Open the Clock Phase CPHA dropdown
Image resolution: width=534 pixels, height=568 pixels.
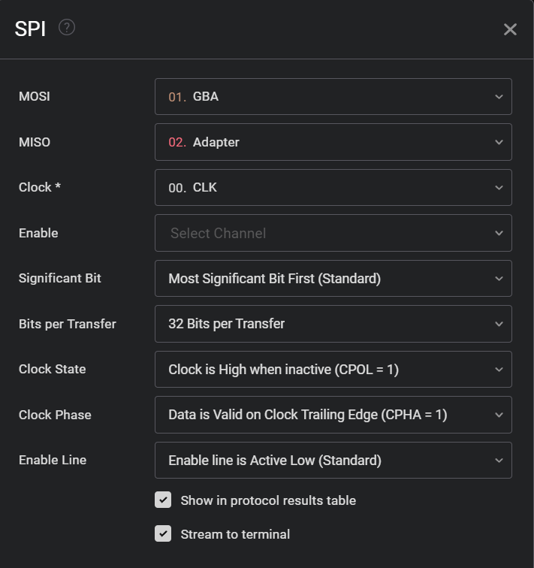[333, 415]
